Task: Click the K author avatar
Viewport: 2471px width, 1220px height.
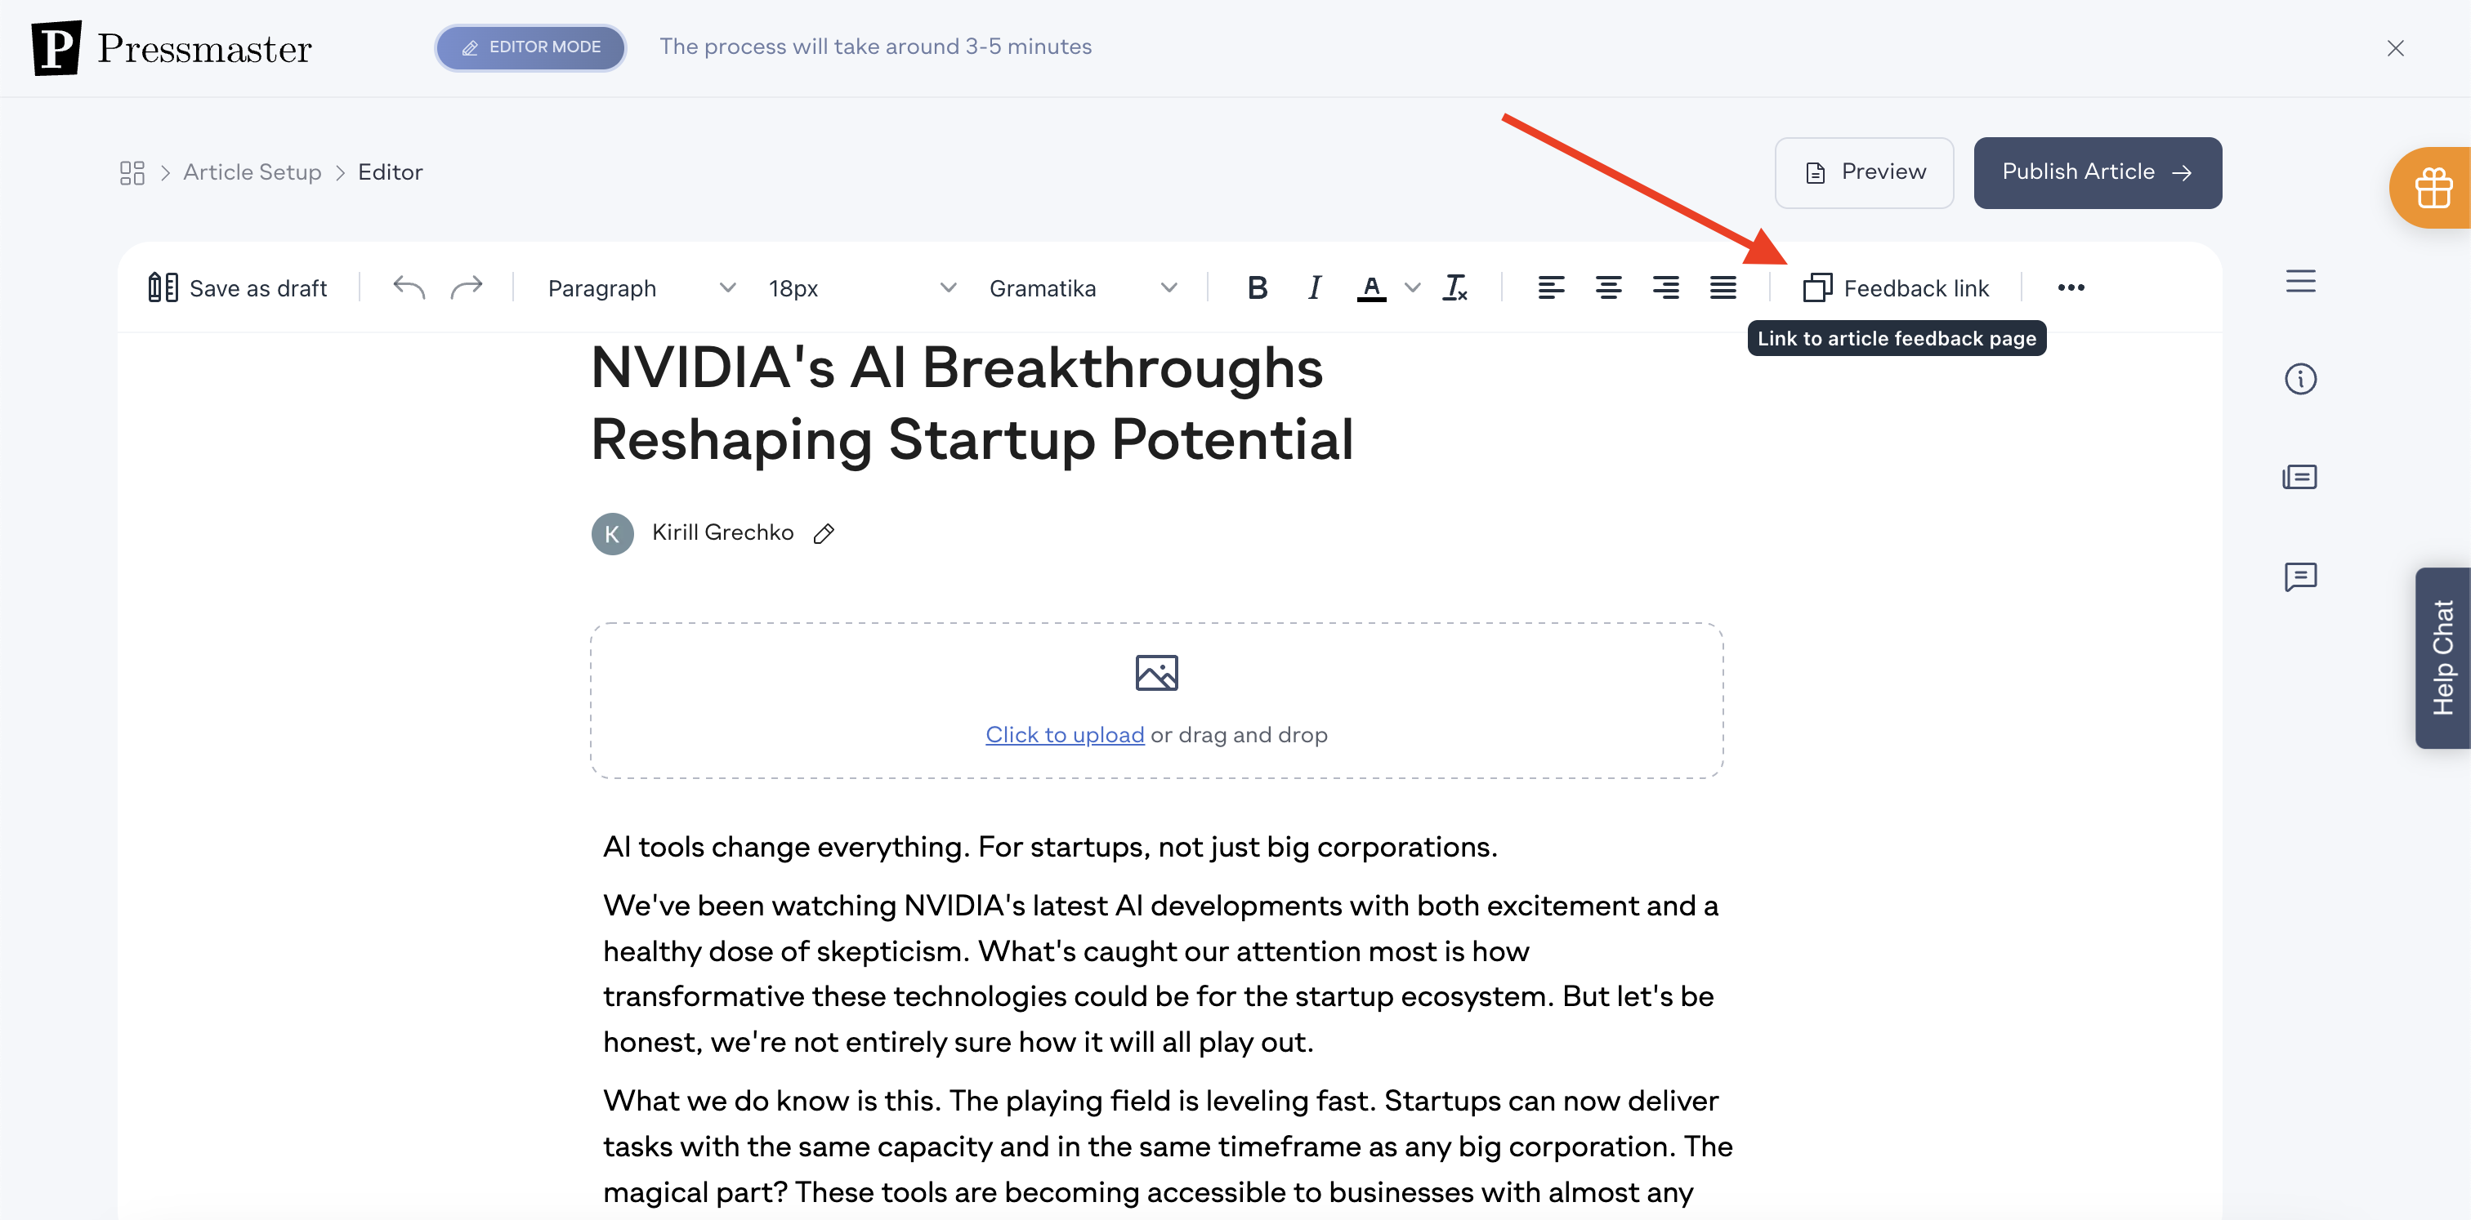Action: pos(612,534)
